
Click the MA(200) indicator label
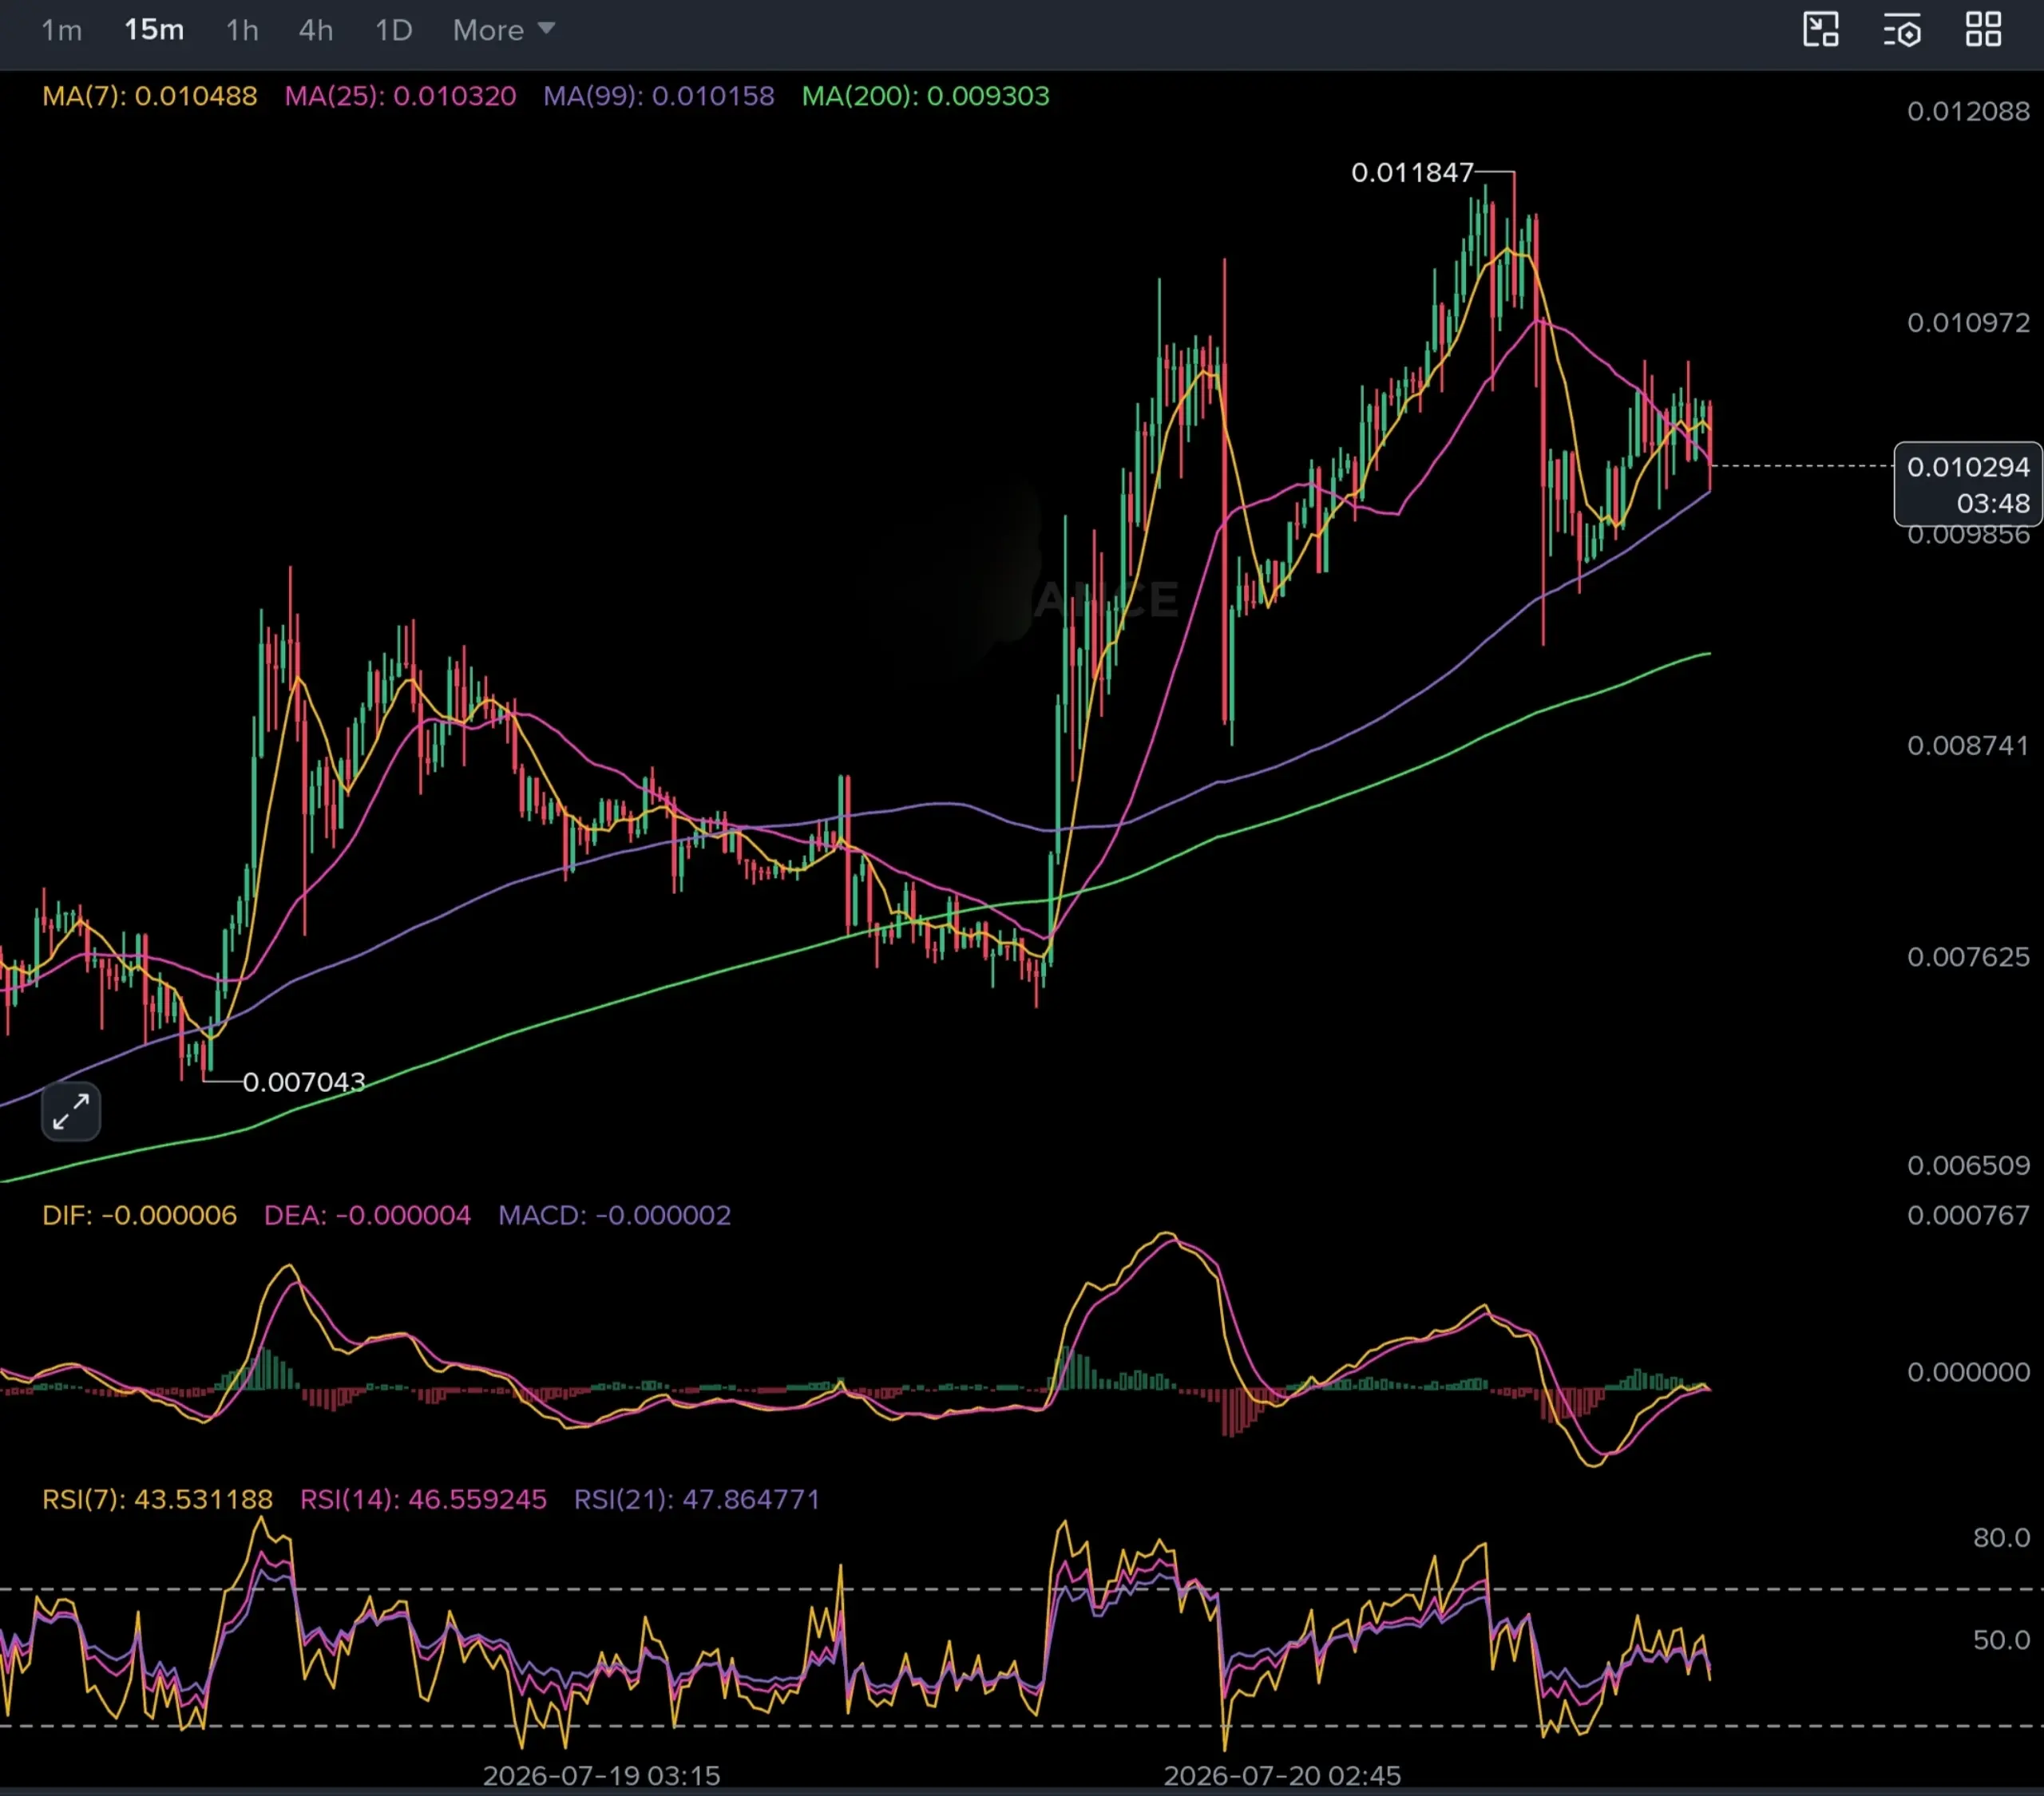coord(925,96)
